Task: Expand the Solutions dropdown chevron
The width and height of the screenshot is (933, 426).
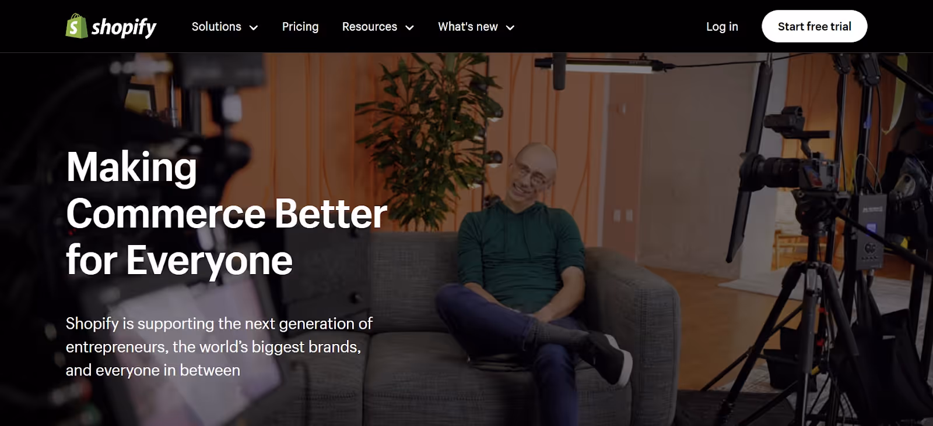Action: point(254,27)
